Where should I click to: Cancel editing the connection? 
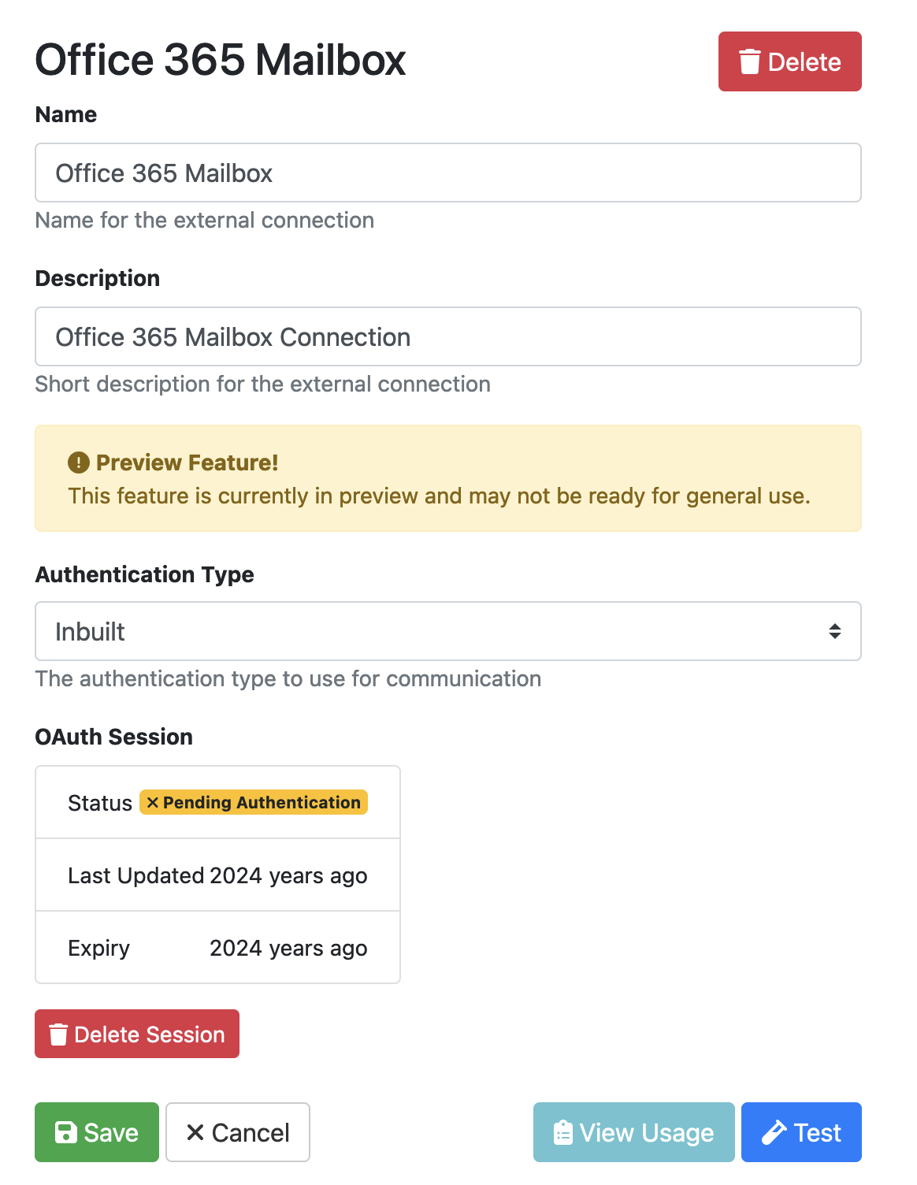[238, 1132]
